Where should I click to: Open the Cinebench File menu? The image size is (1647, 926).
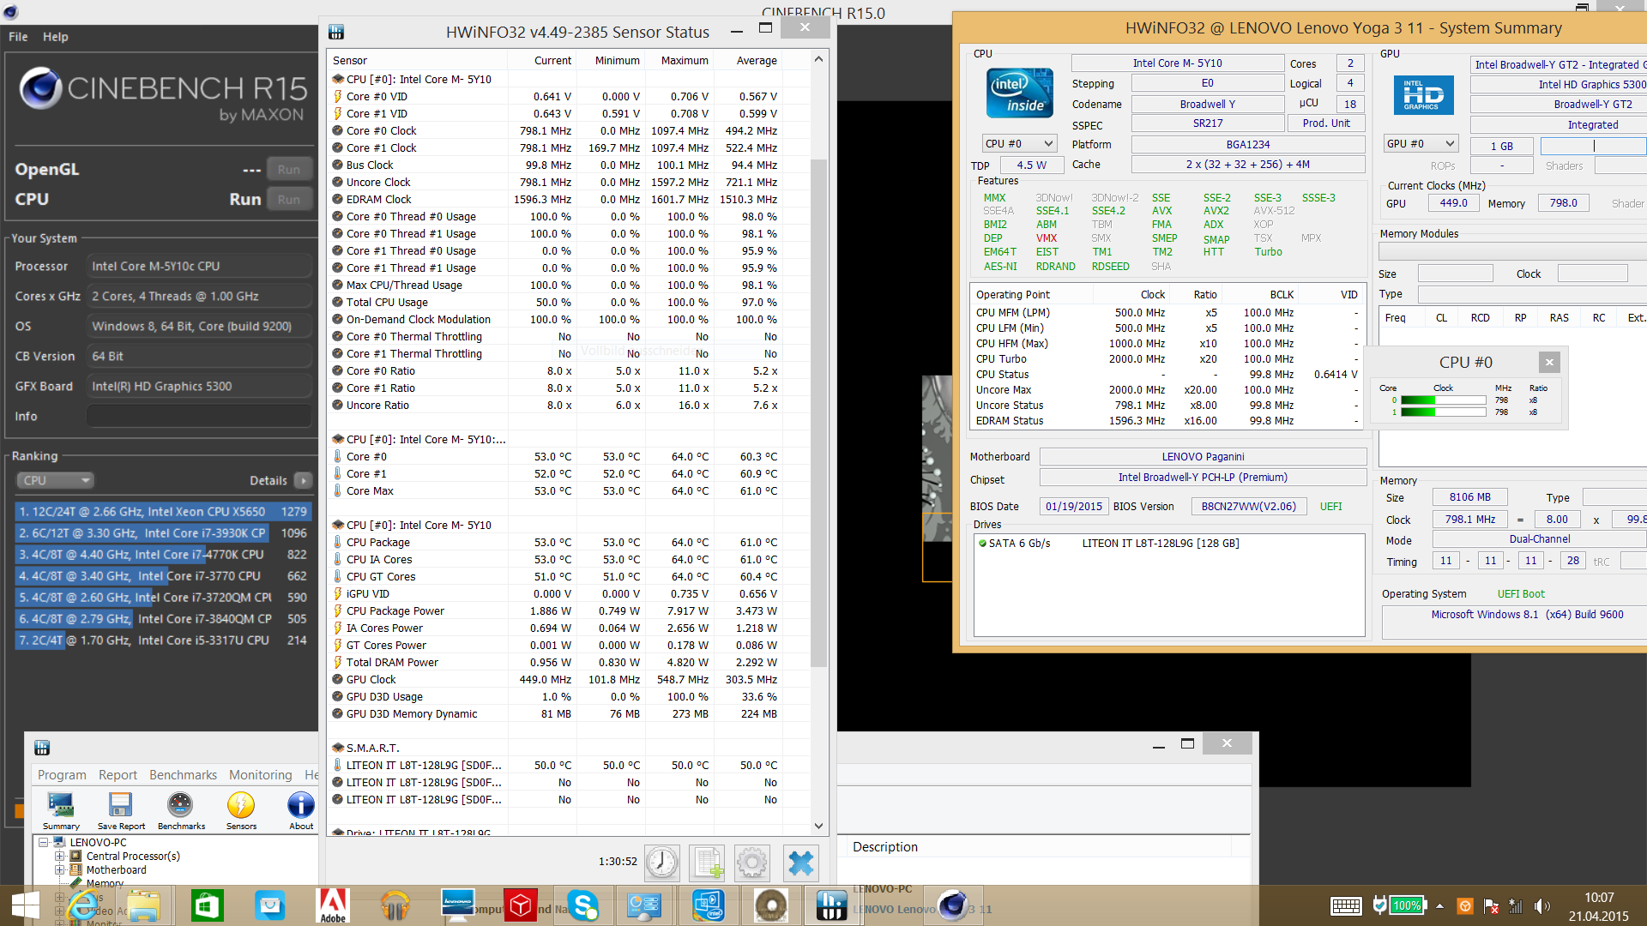coord(18,37)
